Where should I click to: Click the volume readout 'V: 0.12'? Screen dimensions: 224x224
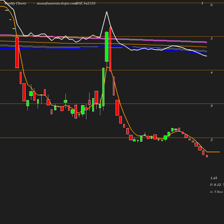[x=215, y=185]
